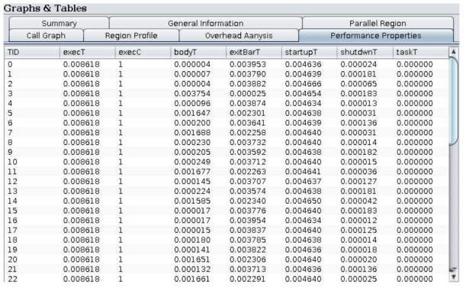466x287 pixels.
Task: Open the Region Profile tab
Action: [131, 36]
